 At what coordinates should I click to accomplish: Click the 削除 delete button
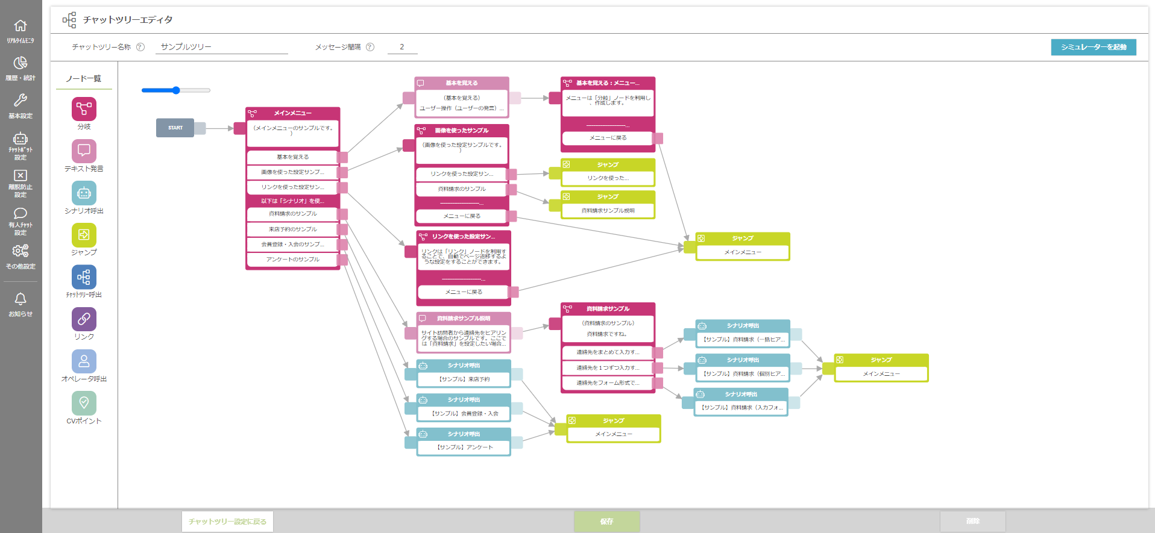(x=973, y=522)
